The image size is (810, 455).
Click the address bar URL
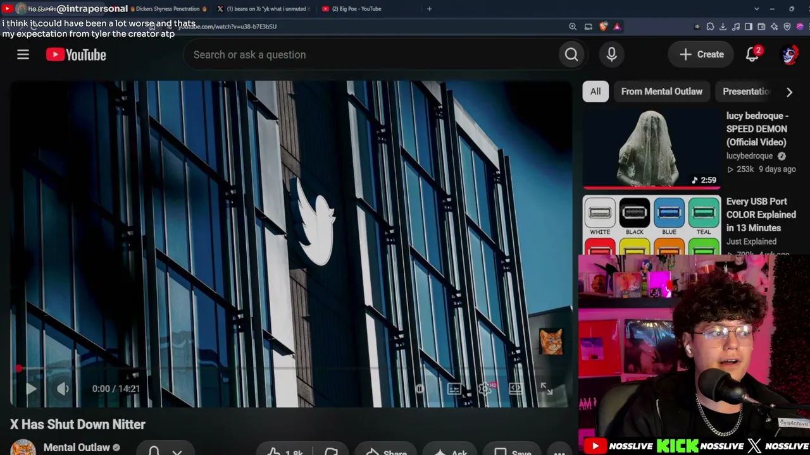(x=227, y=27)
